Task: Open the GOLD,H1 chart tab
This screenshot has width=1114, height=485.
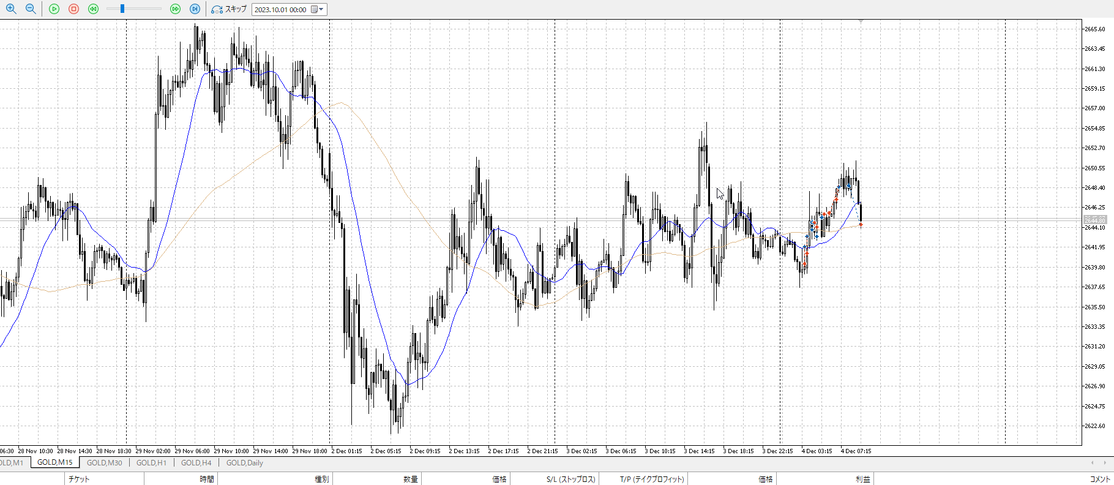Action: coord(151,463)
